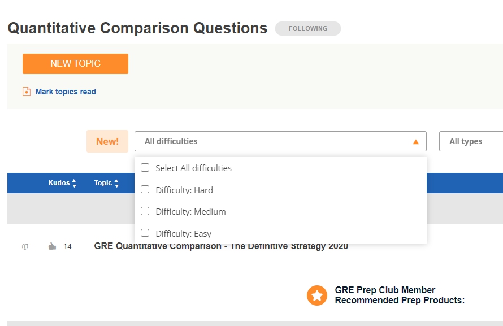Check Select All difficulties
This screenshot has width=503, height=326.
point(145,168)
